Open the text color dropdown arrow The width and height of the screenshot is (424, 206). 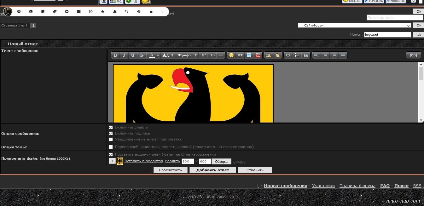click(158, 55)
